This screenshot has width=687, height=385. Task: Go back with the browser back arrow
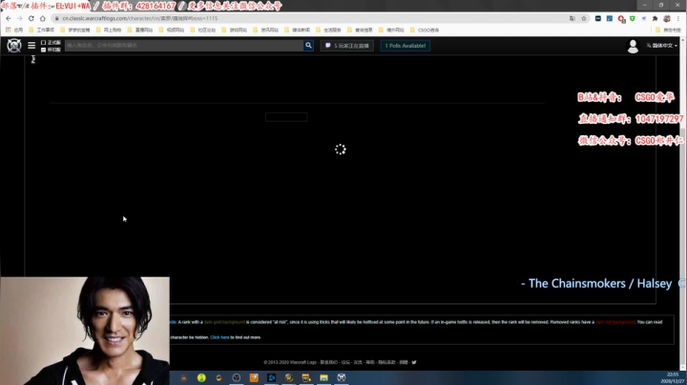pyautogui.click(x=9, y=18)
